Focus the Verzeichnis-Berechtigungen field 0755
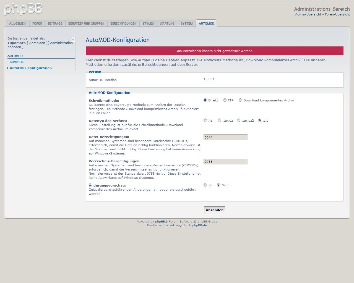354x283 pixels. click(x=225, y=162)
